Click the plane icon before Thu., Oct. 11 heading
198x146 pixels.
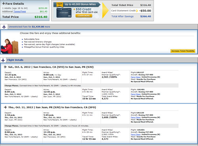[5, 107]
